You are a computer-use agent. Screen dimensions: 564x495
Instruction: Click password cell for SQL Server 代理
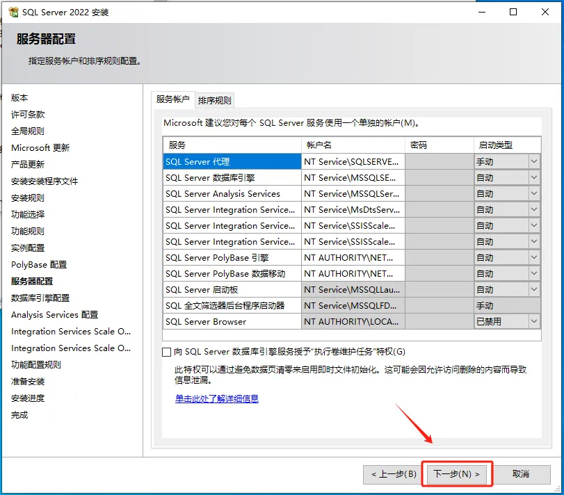[x=440, y=162]
